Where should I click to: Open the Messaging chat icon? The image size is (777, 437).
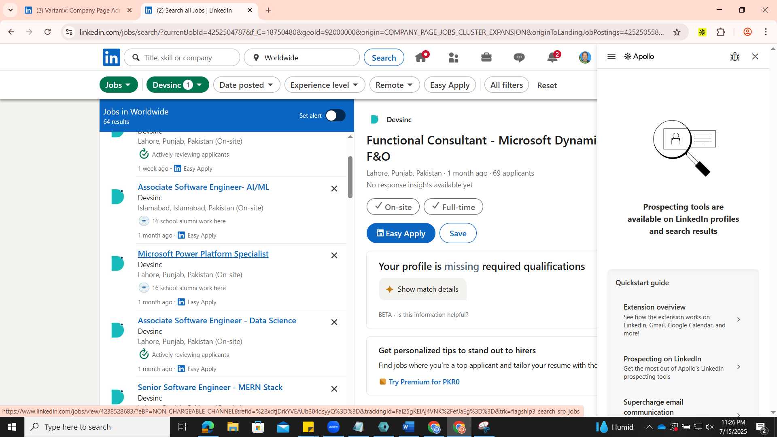click(x=519, y=58)
